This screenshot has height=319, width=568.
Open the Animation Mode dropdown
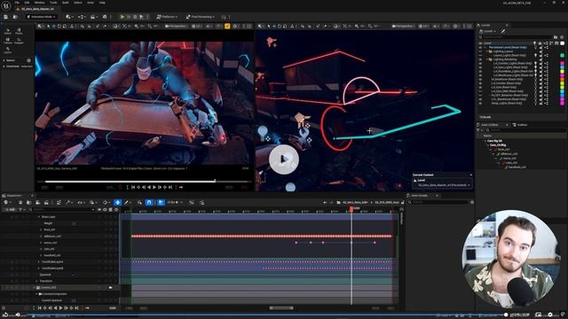(42, 17)
